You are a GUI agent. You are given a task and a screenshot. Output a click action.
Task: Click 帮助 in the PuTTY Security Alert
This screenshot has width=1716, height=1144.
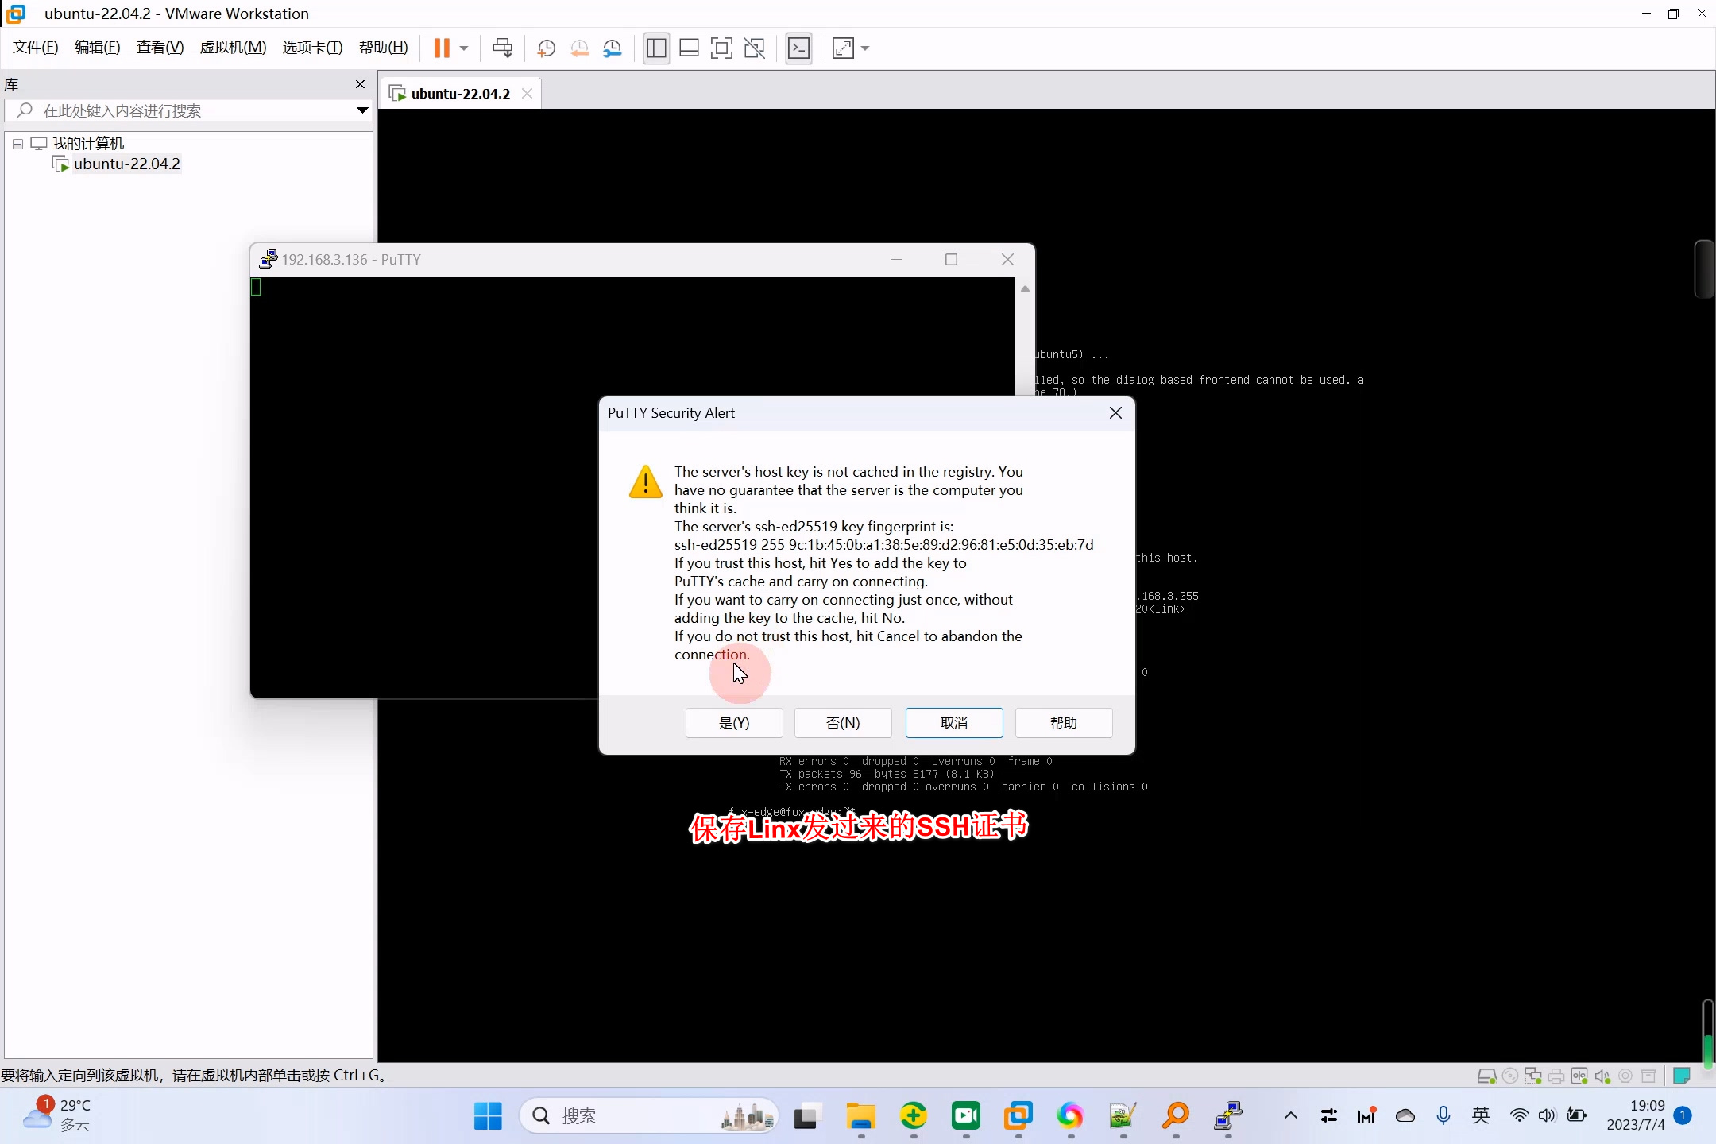pyautogui.click(x=1064, y=723)
